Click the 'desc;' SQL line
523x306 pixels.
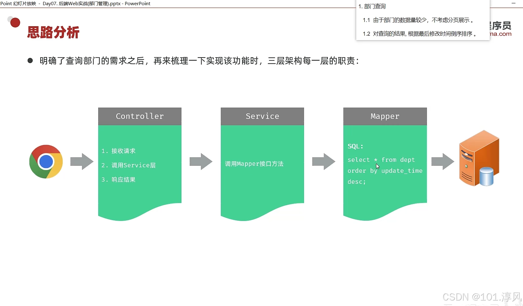click(x=356, y=182)
